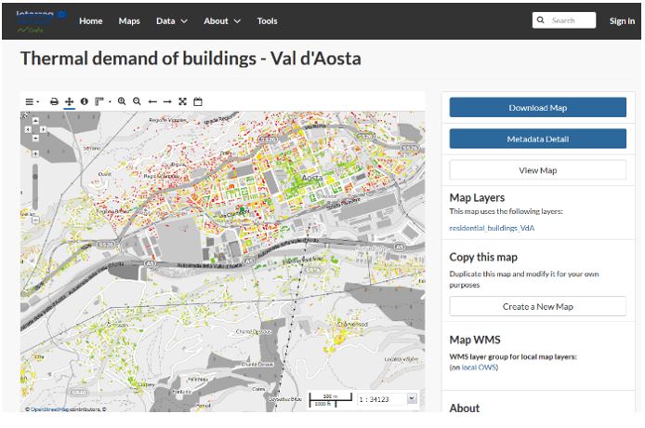Click the zoom out magnifier icon

click(137, 100)
